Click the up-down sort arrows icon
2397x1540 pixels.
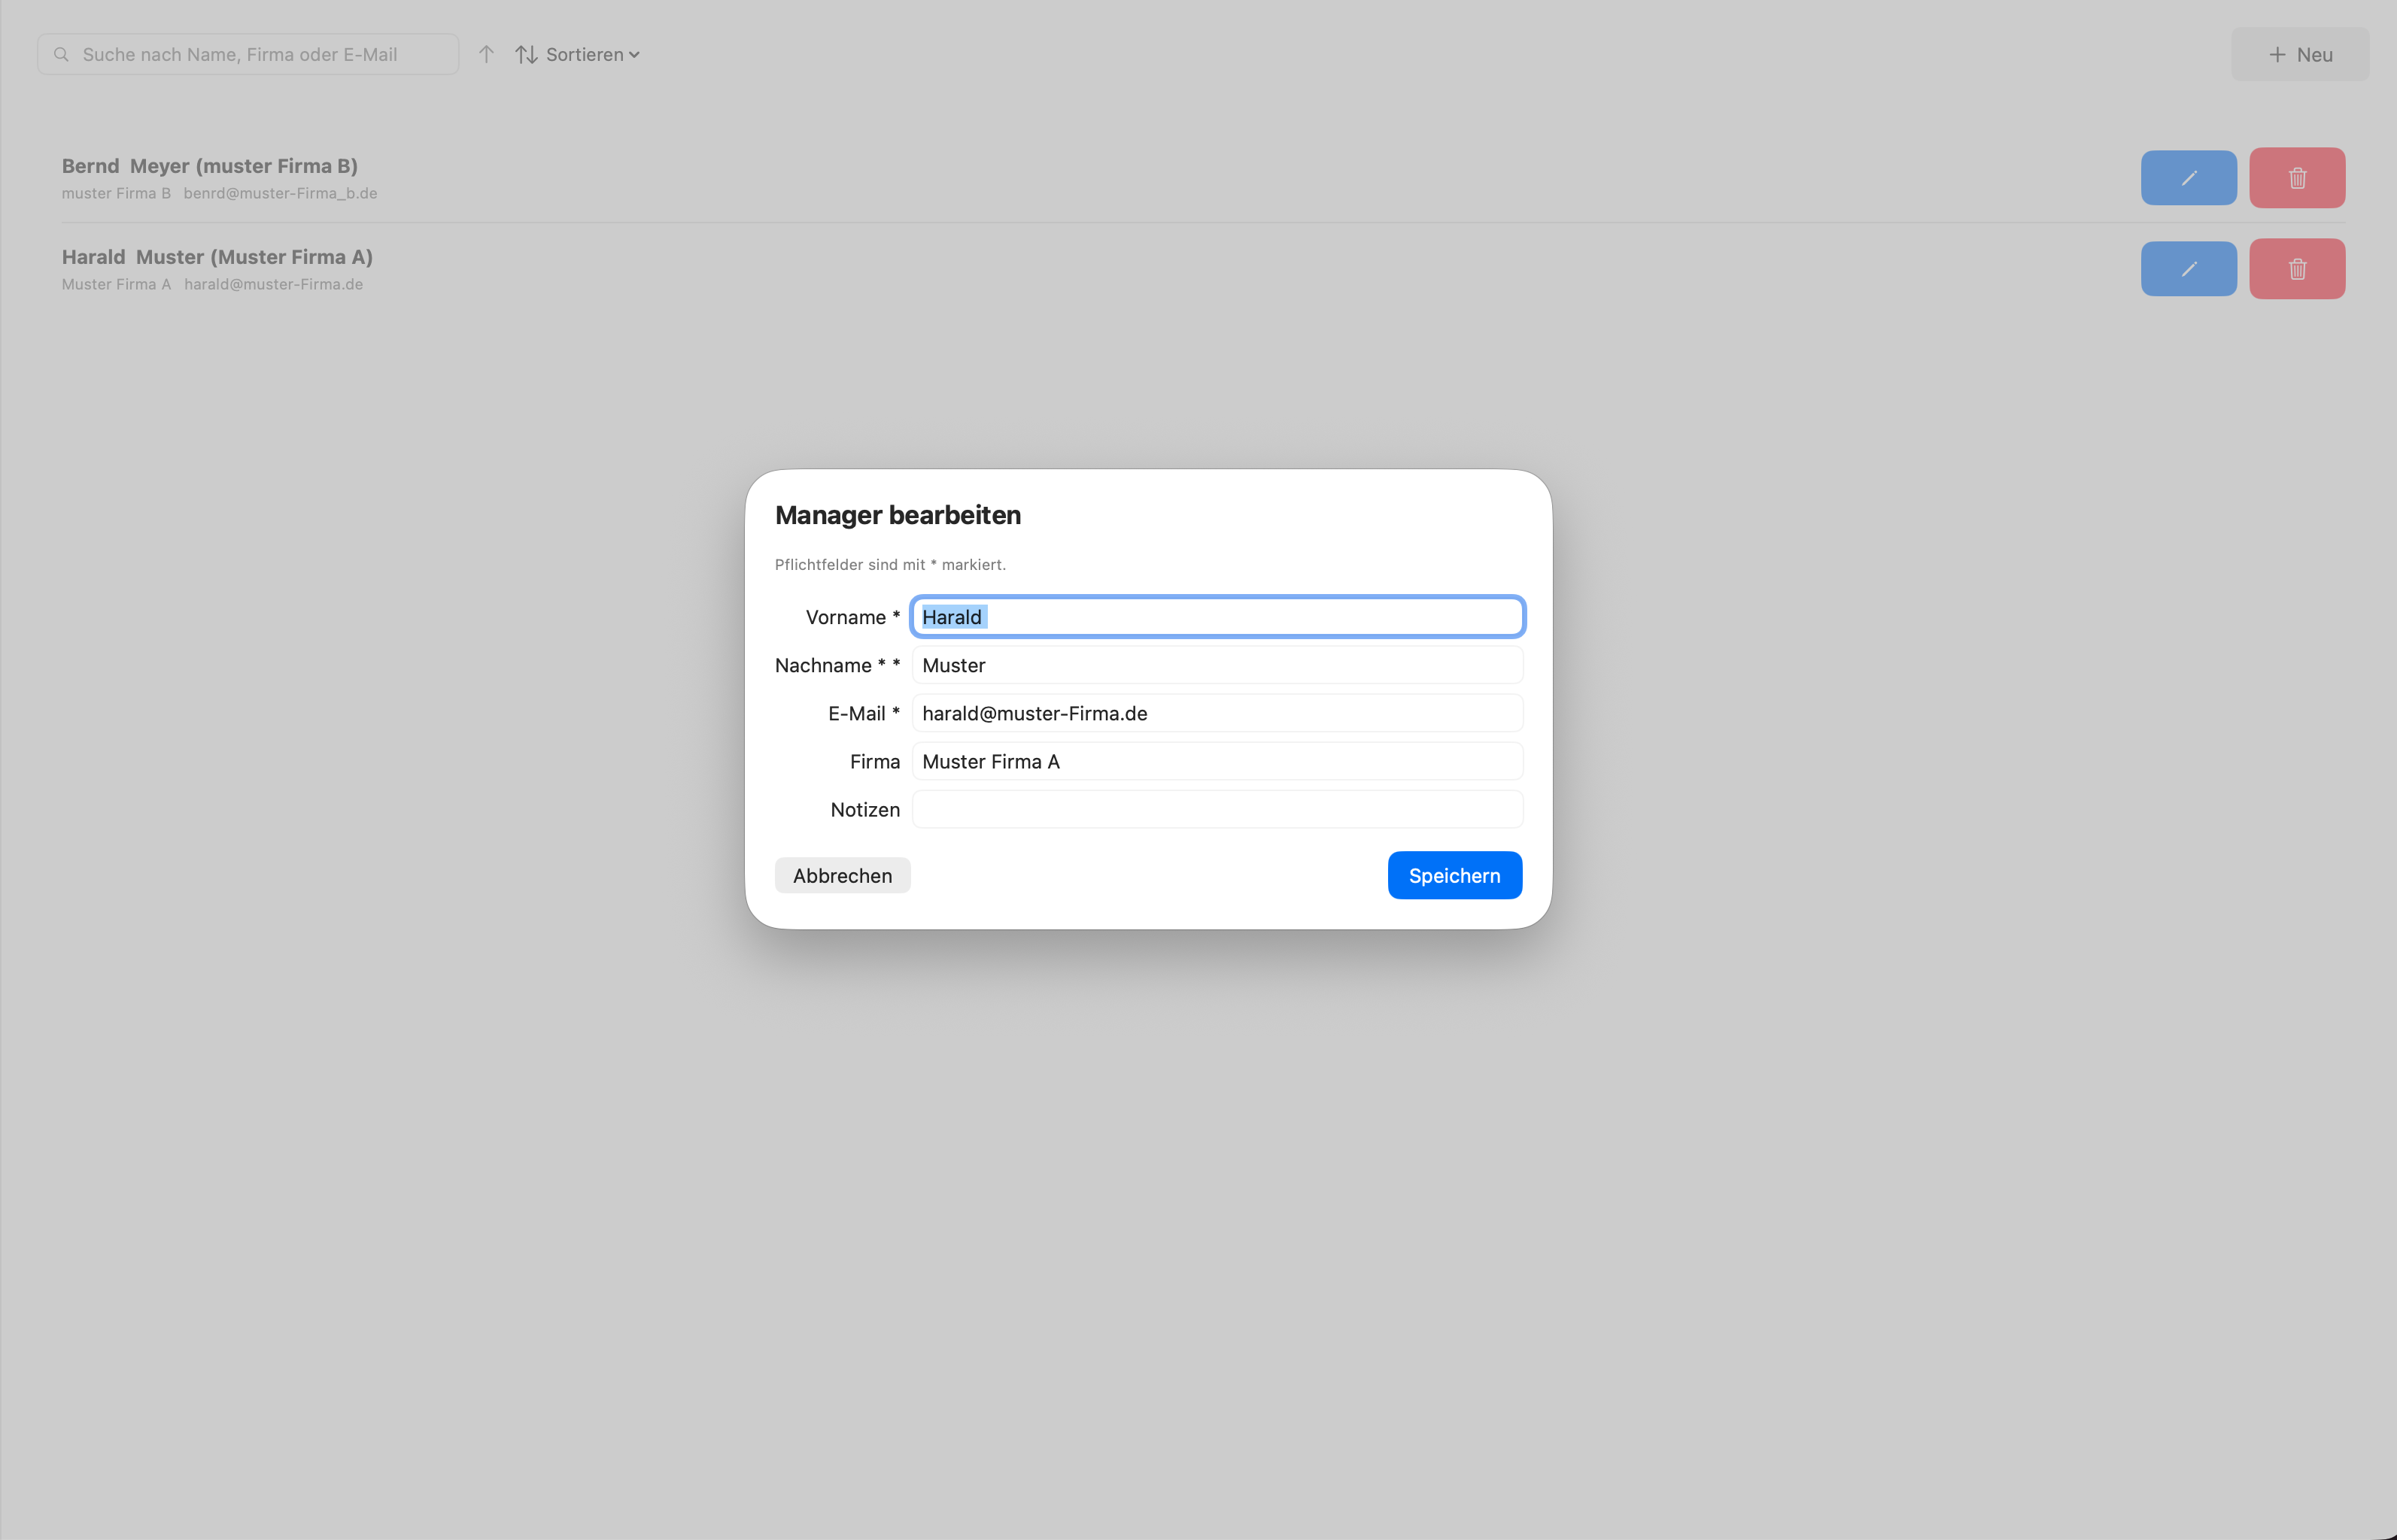[527, 55]
